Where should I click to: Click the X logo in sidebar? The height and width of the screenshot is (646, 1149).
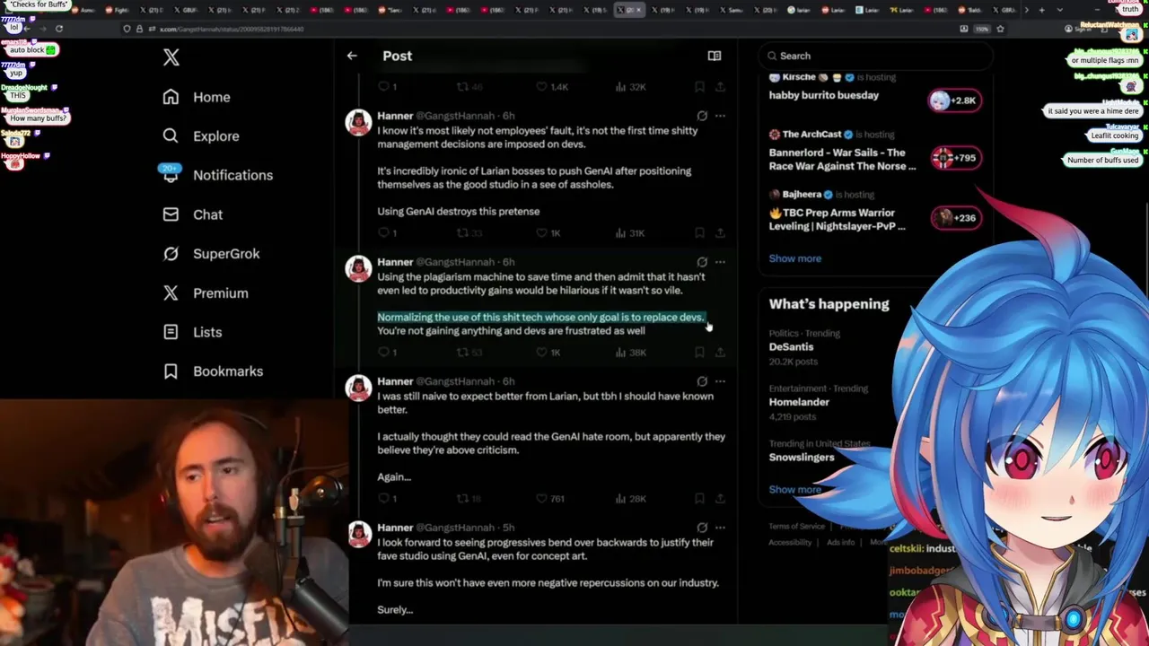click(x=171, y=57)
